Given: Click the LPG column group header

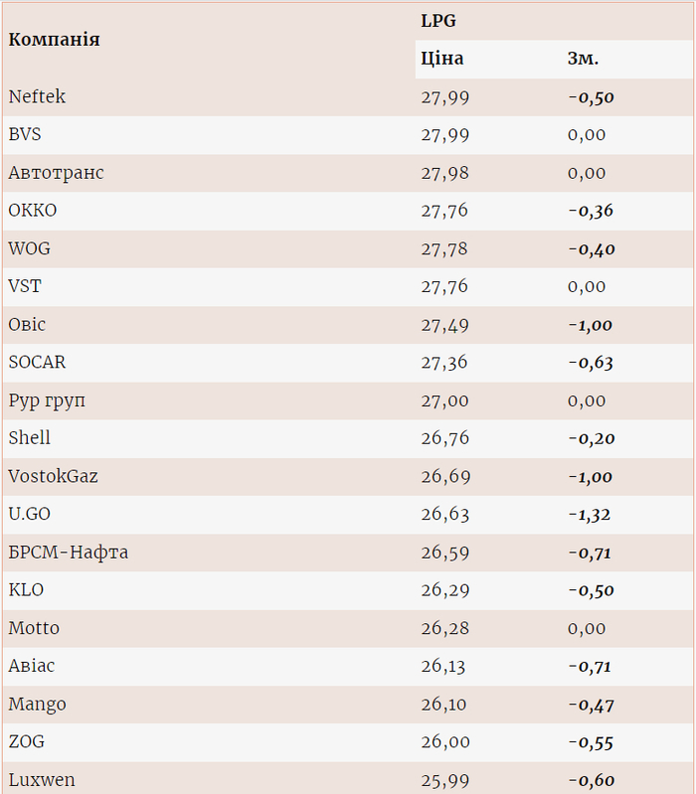Looking at the screenshot, I should click(x=438, y=21).
